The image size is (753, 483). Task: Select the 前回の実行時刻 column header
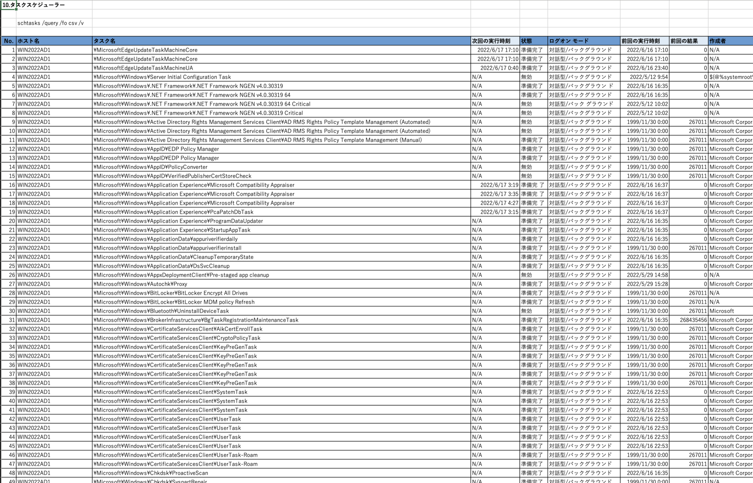[x=640, y=41]
